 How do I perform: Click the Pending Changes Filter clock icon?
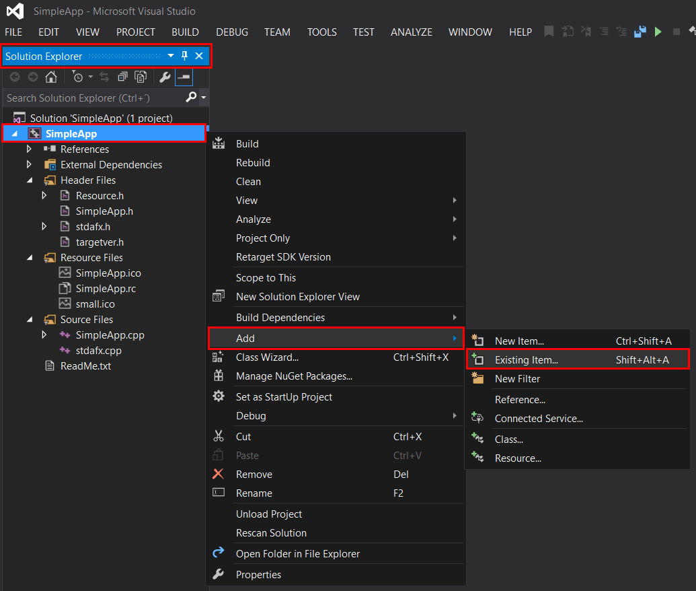(x=77, y=77)
